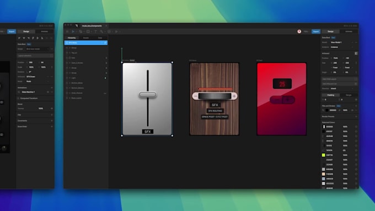This screenshot has width=375, height=211.
Task: Select the Animate tab in main window
Action: 349,31
